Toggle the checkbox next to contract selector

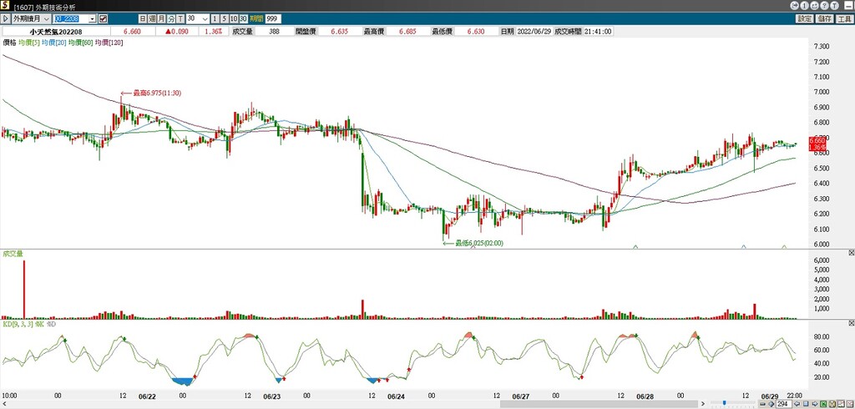(103, 18)
